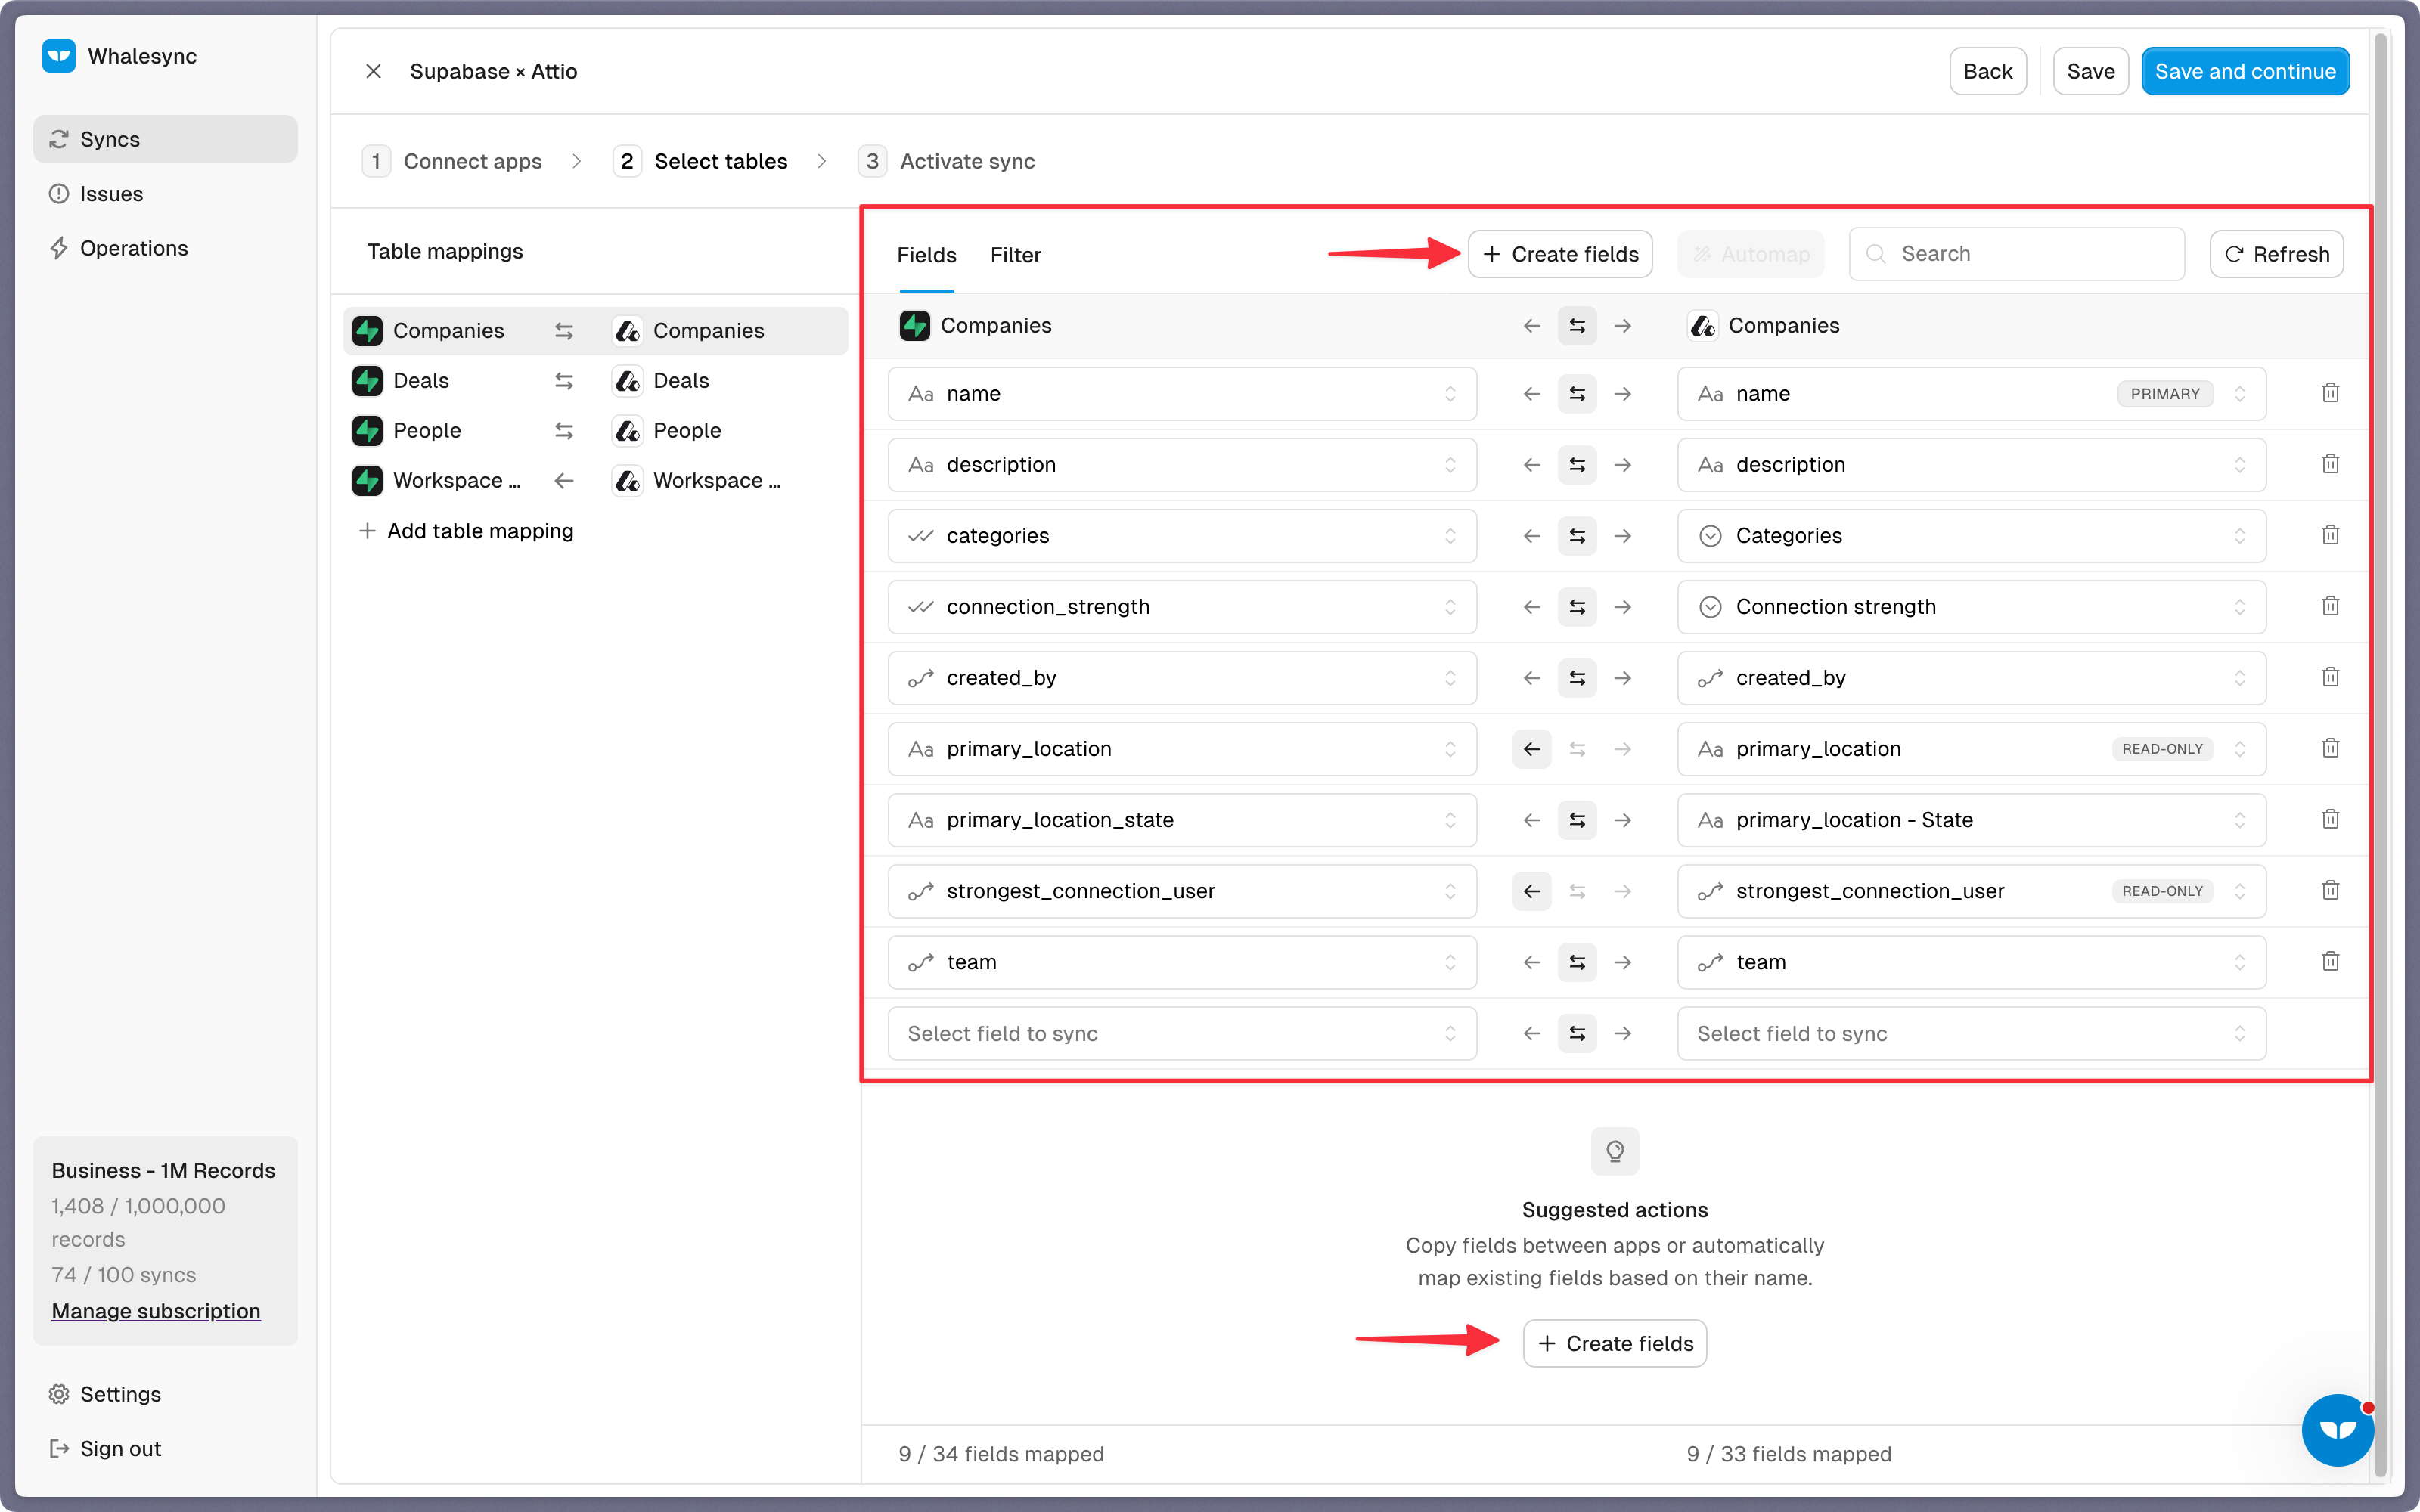The image size is (2420, 1512).
Task: Click the Save button
Action: coord(2090,71)
